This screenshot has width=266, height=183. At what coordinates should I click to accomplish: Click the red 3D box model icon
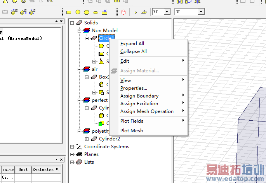123,12
